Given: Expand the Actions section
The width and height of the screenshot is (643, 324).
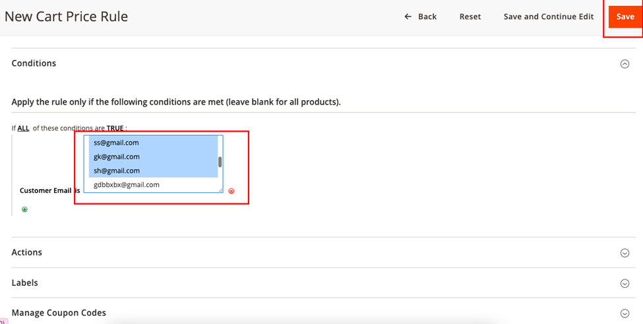Looking at the screenshot, I should click(x=625, y=253).
